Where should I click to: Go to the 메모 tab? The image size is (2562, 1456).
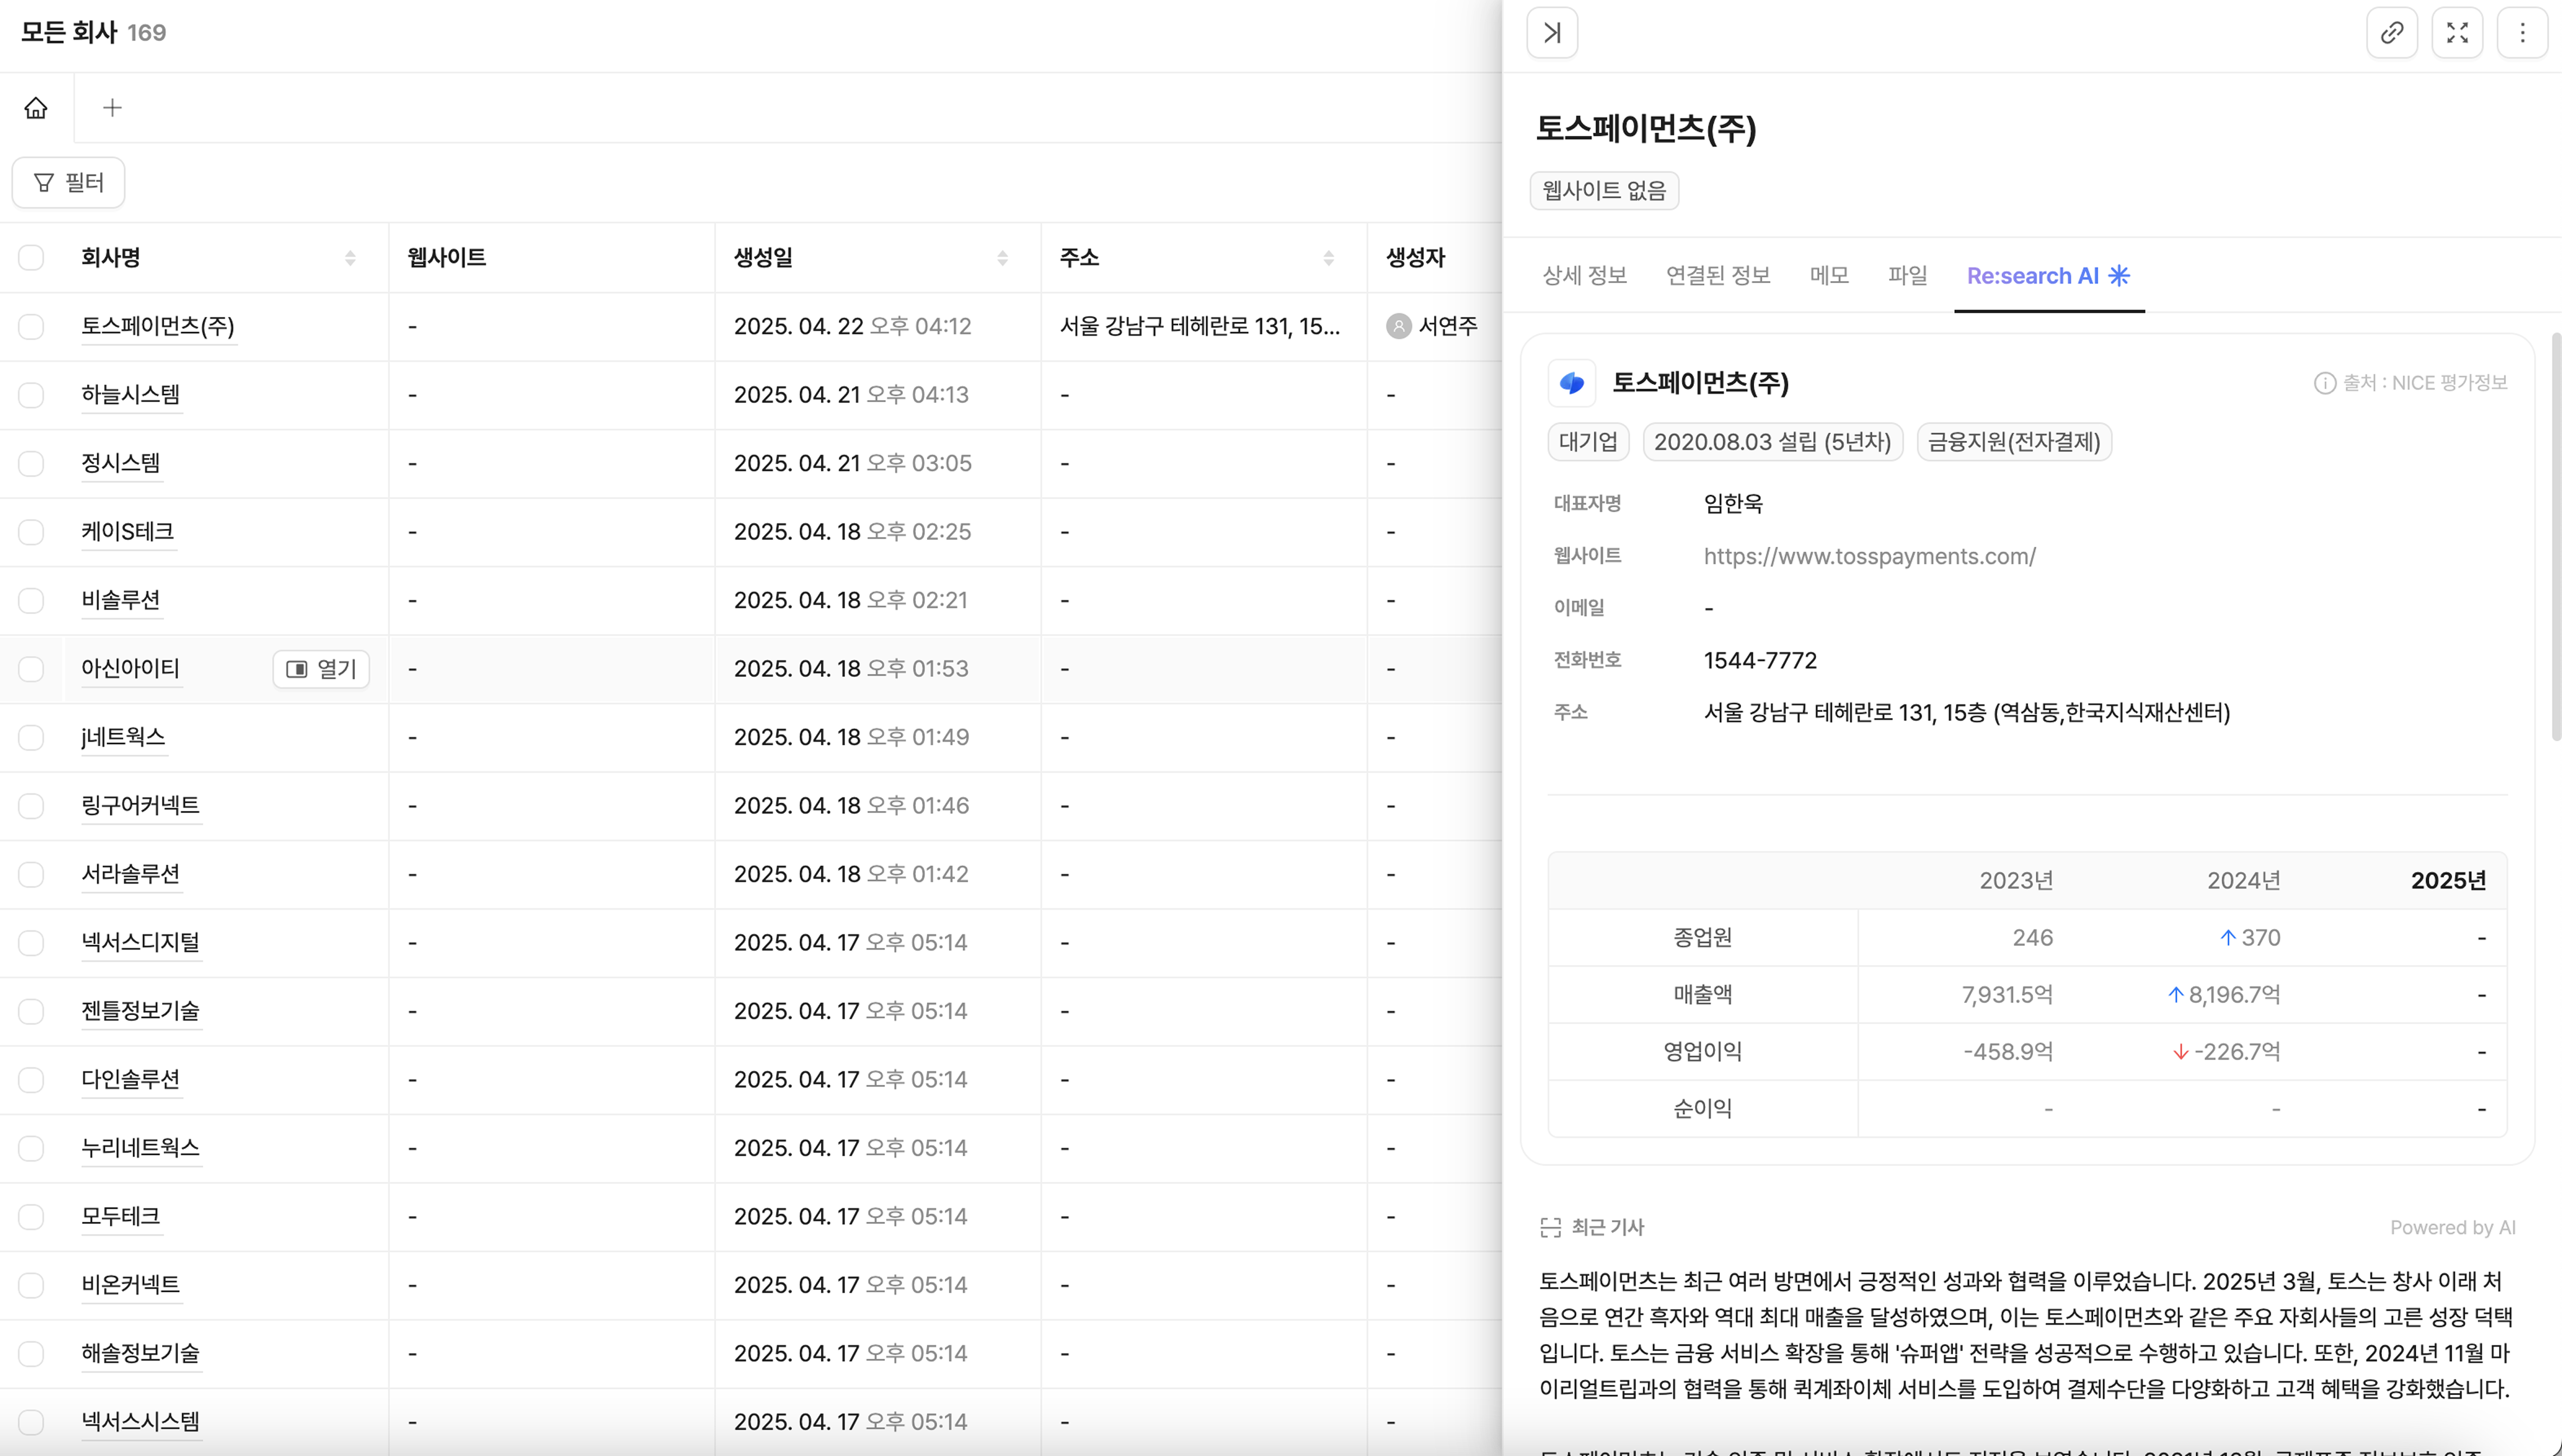[x=1829, y=276]
